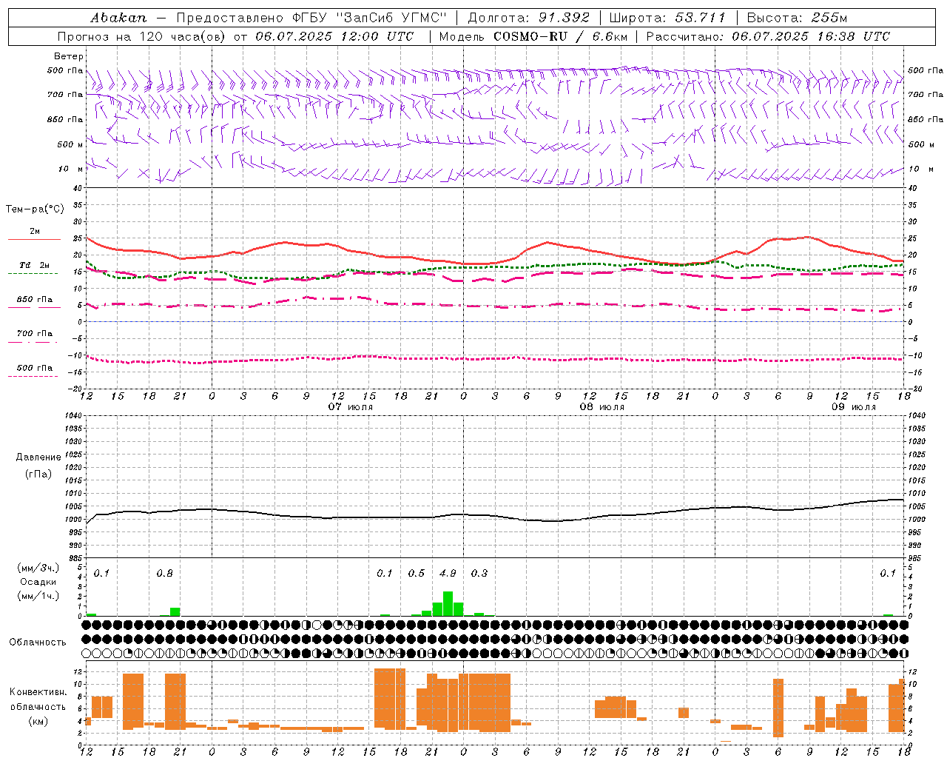Click the (мм/3ч.) precipitation unit label

(38, 568)
